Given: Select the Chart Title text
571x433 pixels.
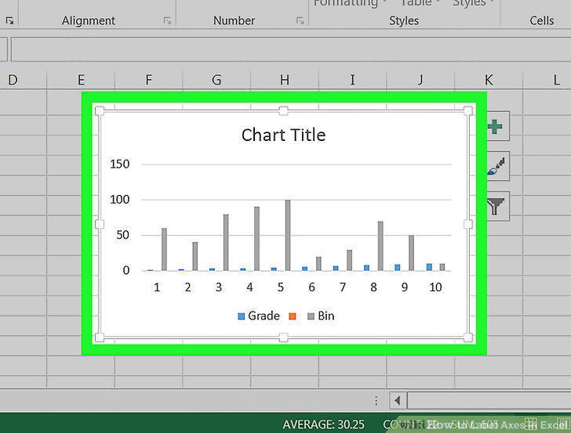Looking at the screenshot, I should point(283,135).
